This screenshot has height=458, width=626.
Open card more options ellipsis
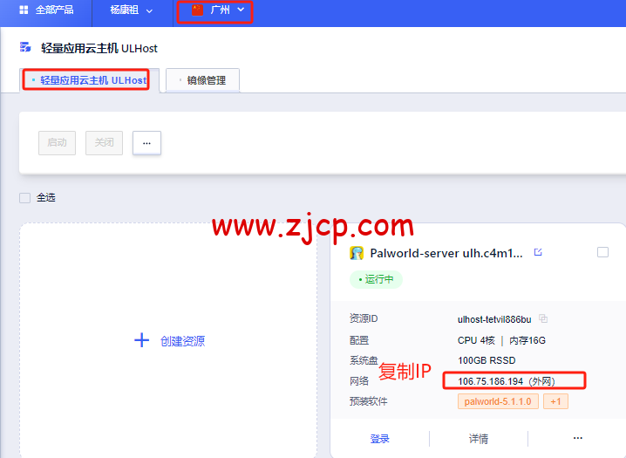click(578, 438)
